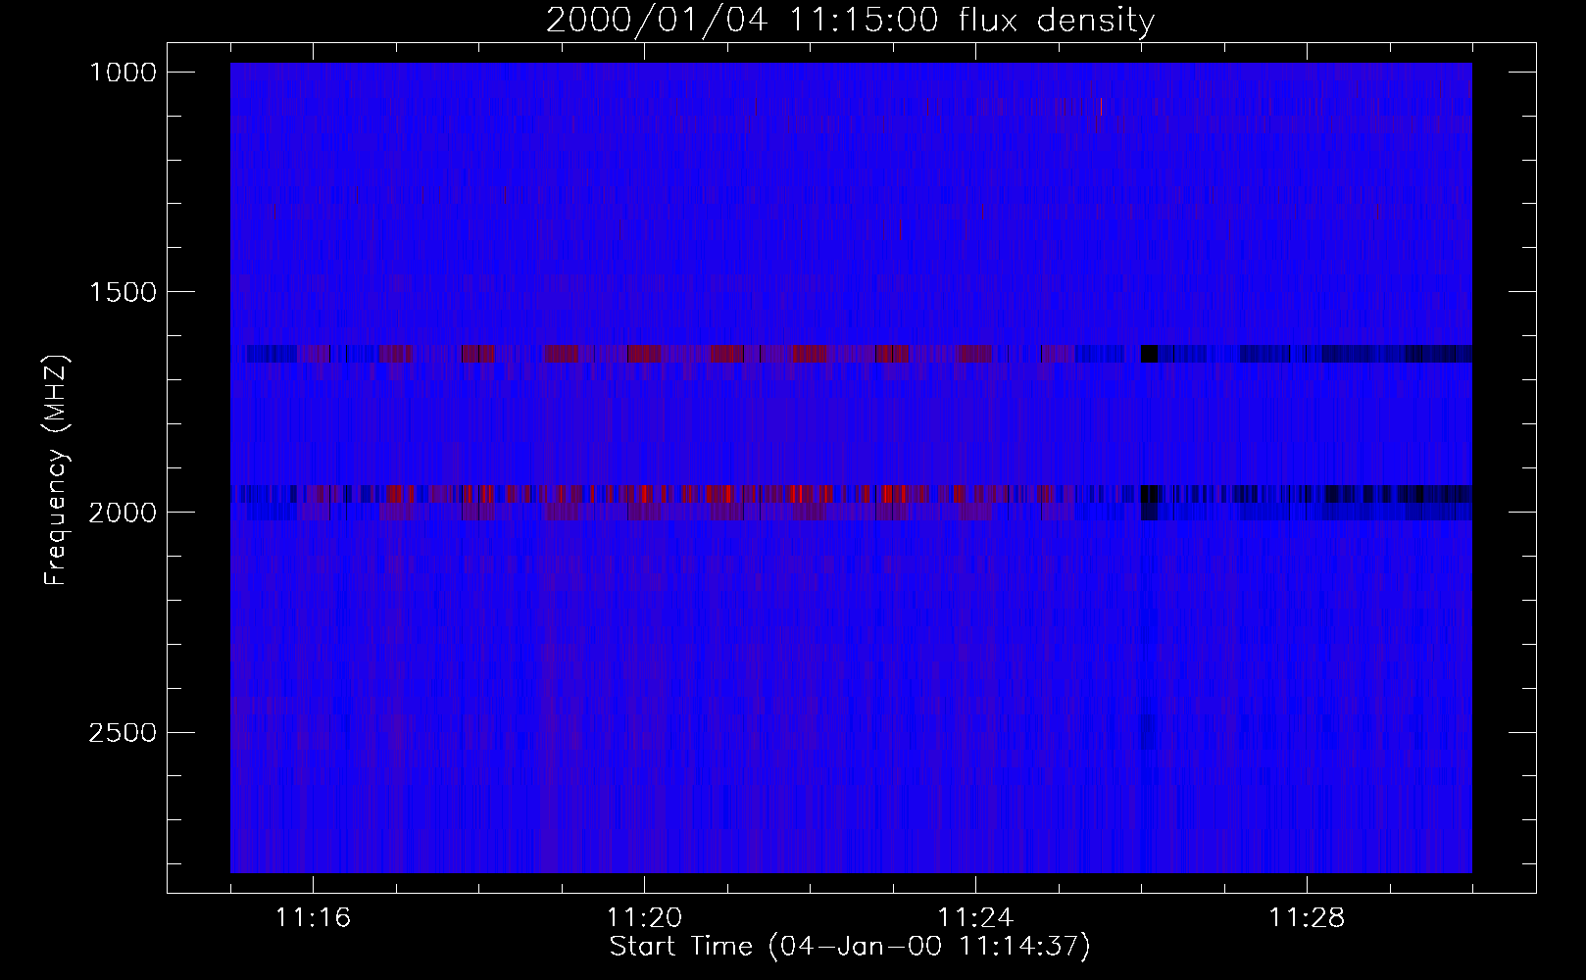Click the 11:24 time tick label
The width and height of the screenshot is (1586, 980).
coord(975,918)
